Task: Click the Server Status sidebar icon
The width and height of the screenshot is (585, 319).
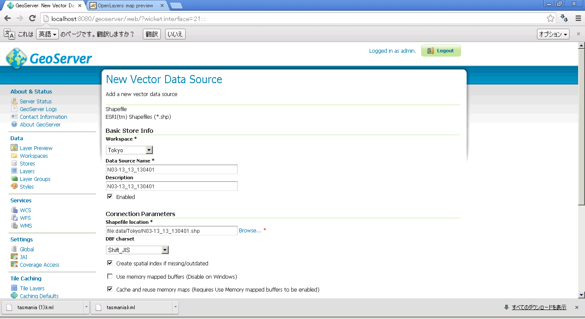Action: [14, 101]
